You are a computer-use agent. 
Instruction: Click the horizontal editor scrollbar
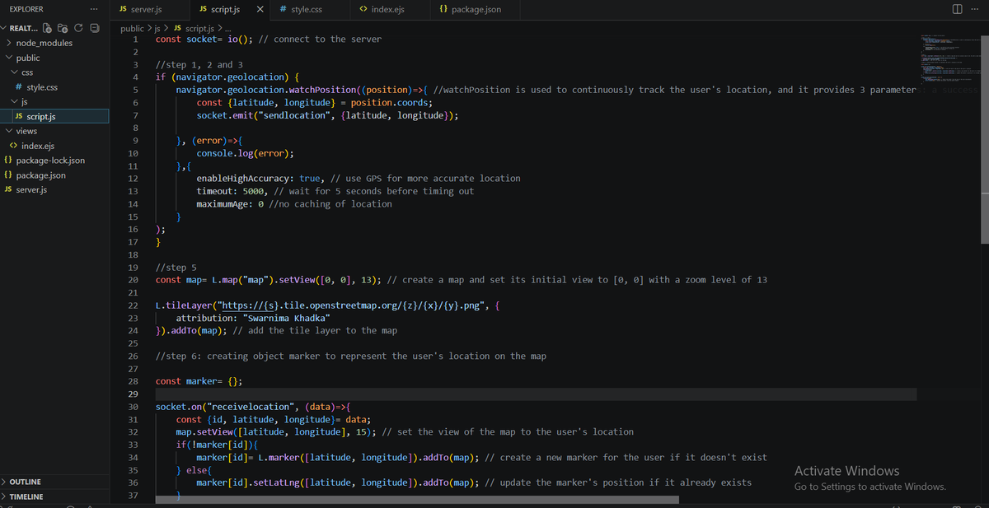pos(415,499)
